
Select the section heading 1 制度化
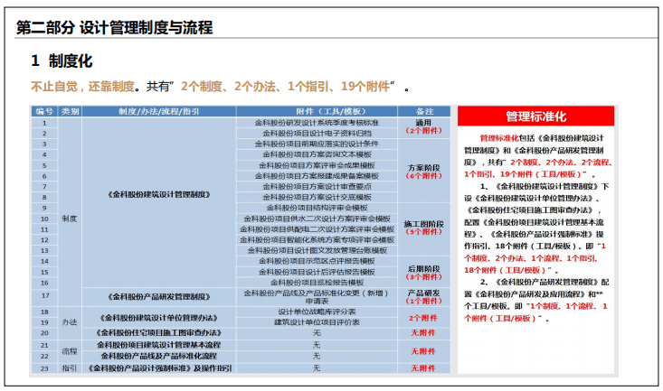coord(62,61)
